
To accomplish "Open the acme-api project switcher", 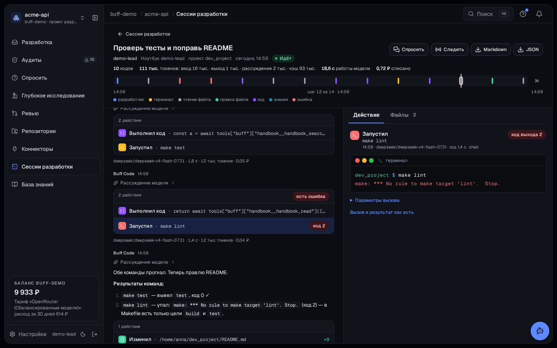I will [x=49, y=18].
